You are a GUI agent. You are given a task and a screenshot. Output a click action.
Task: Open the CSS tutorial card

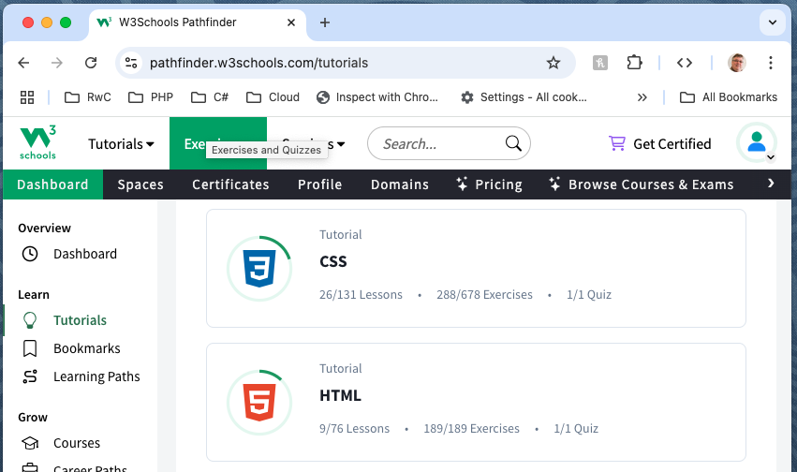pos(476,268)
